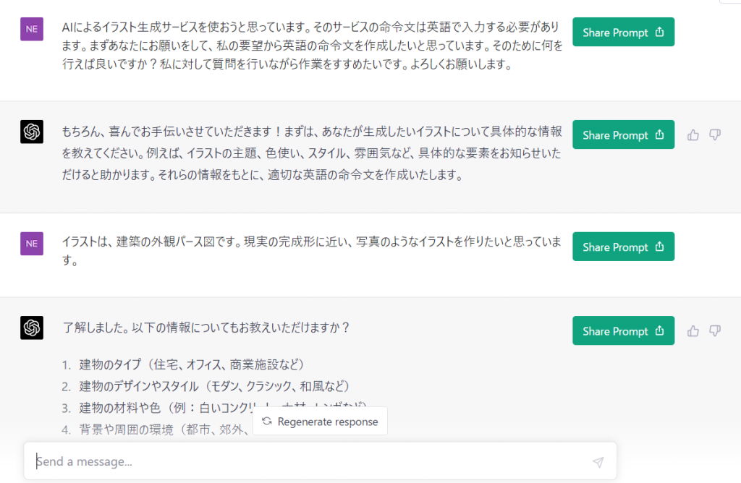Click the NE avatar on first message
The image size is (741, 483).
32,29
